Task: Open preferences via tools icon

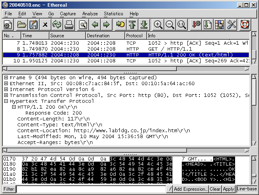Action: (x=232, y=25)
